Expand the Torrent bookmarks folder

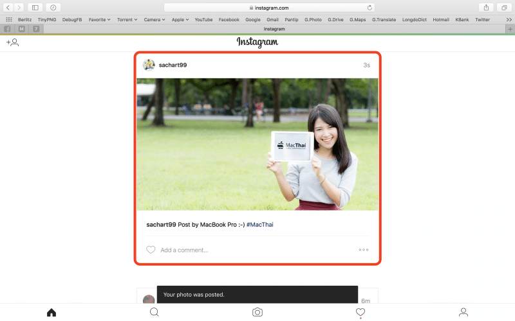(x=127, y=20)
